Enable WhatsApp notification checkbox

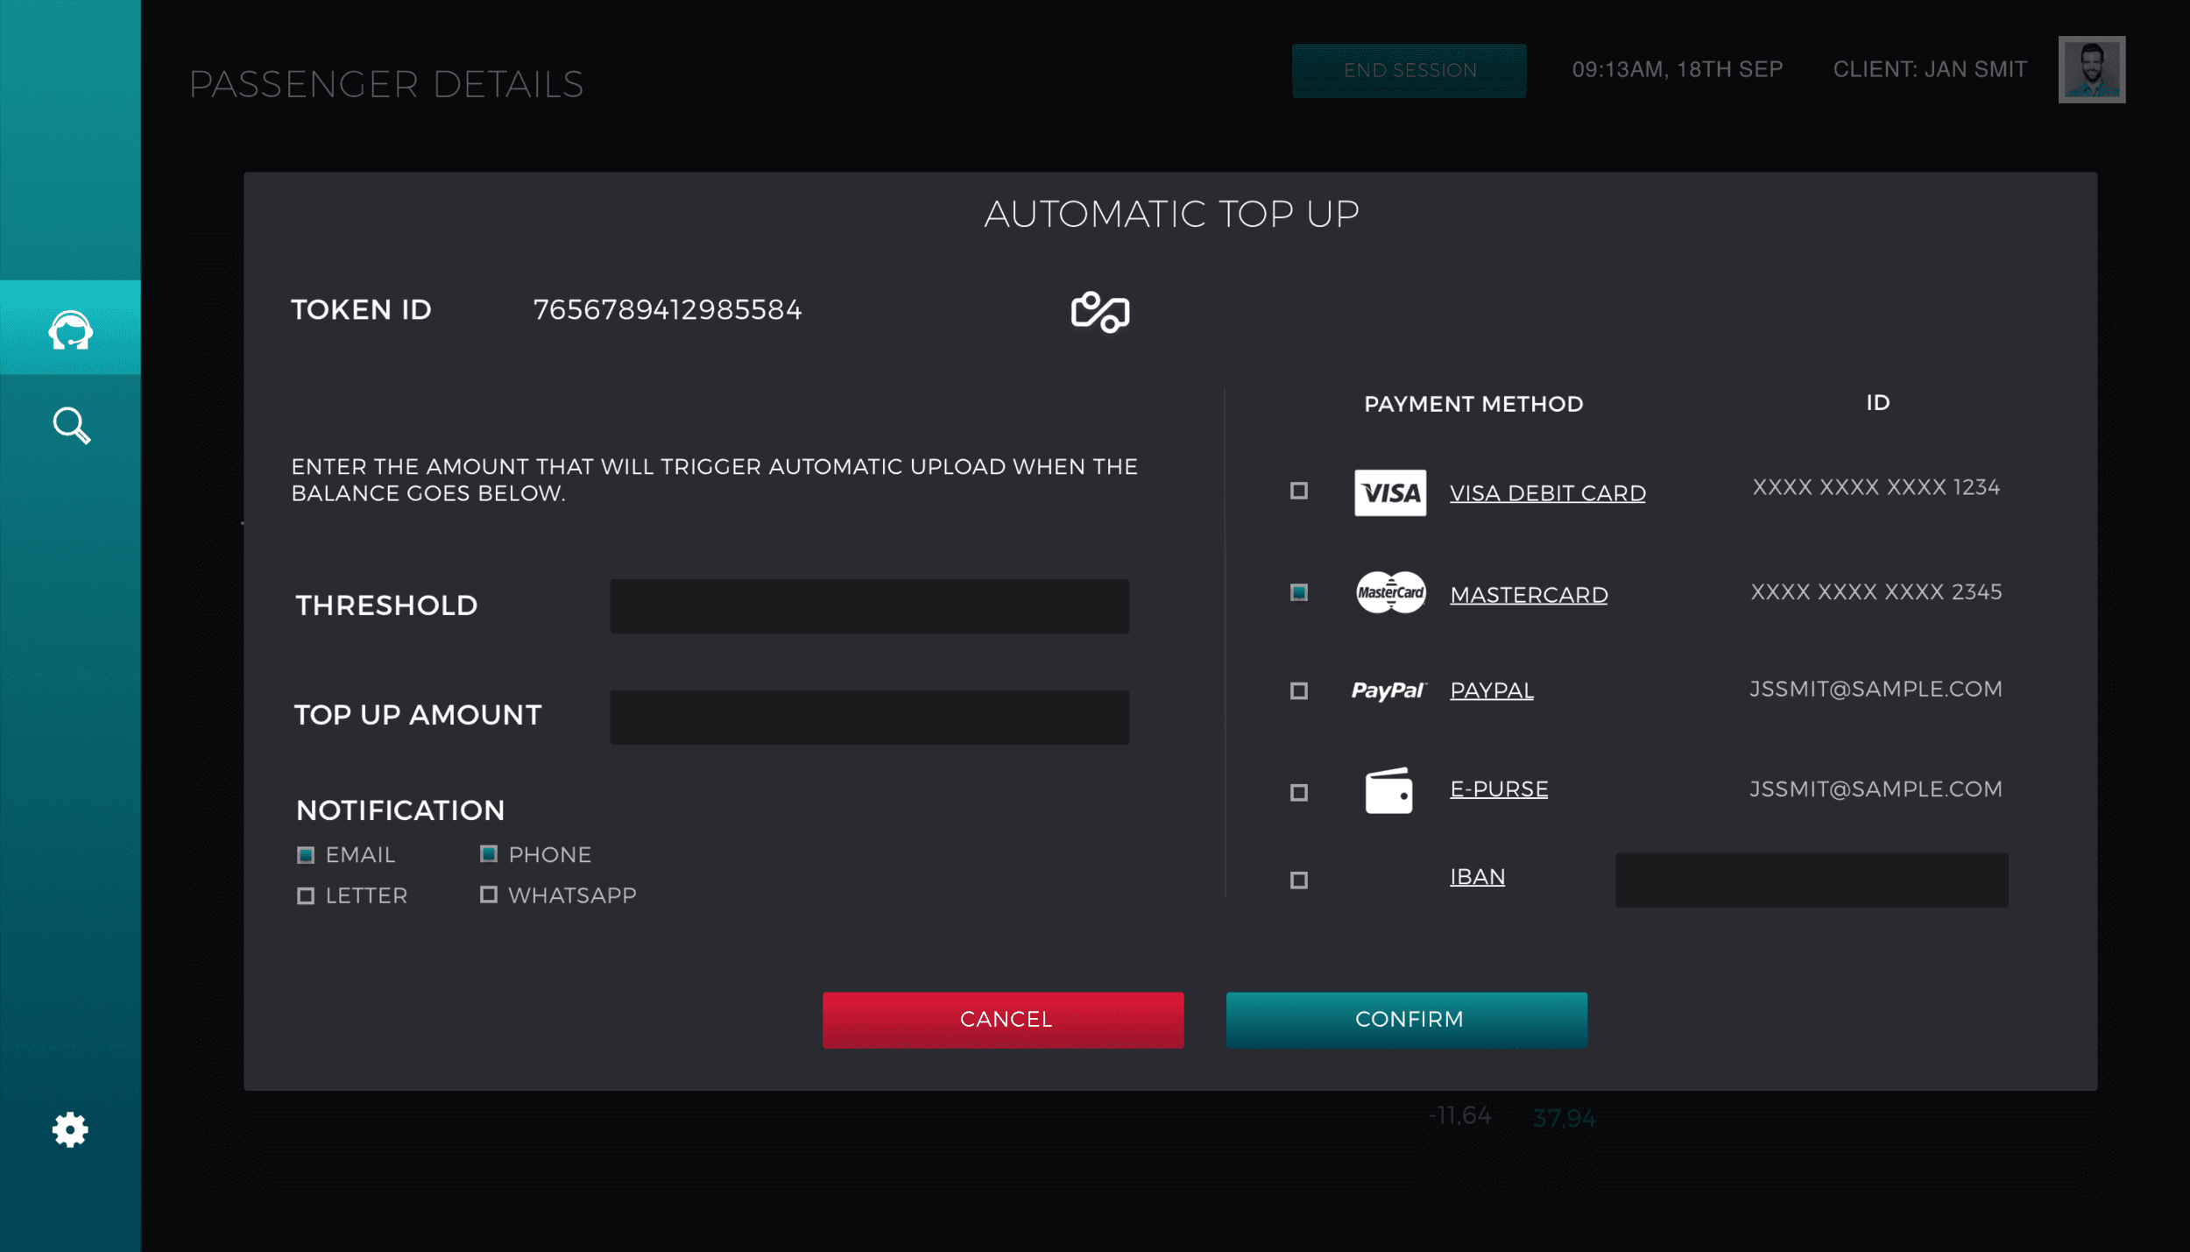(489, 895)
